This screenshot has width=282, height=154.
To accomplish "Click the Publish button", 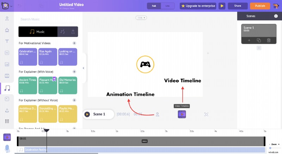I will [260, 6].
